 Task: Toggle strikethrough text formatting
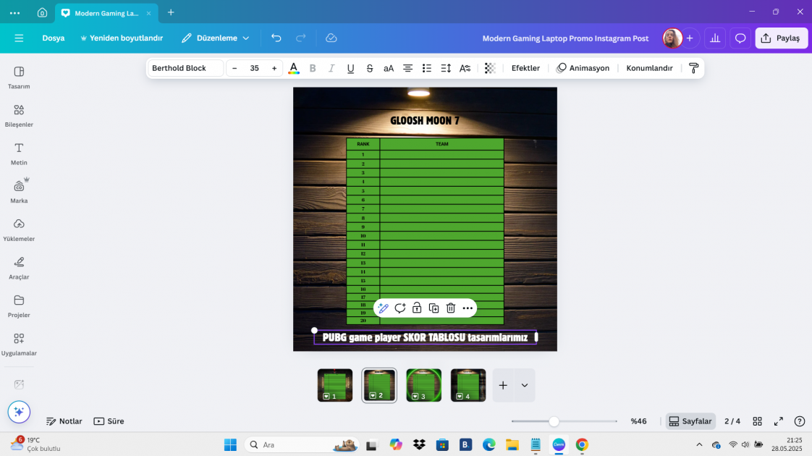[370, 68]
